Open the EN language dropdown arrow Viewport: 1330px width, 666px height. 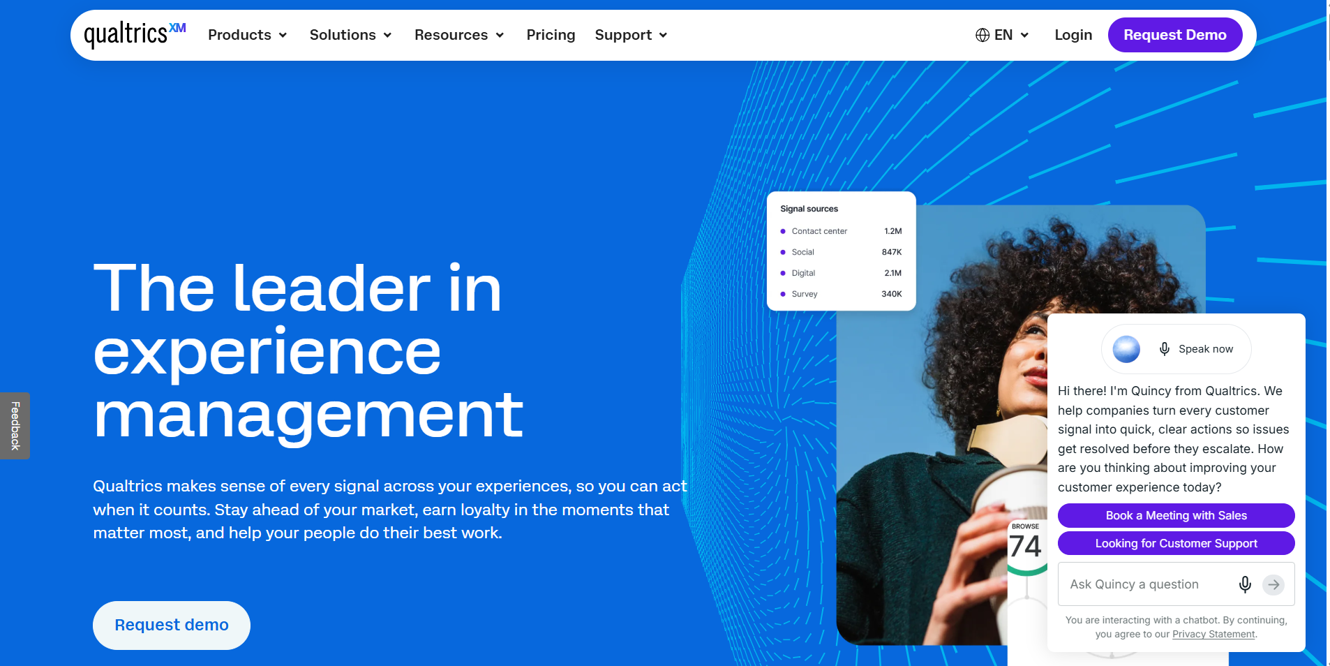pos(1024,36)
